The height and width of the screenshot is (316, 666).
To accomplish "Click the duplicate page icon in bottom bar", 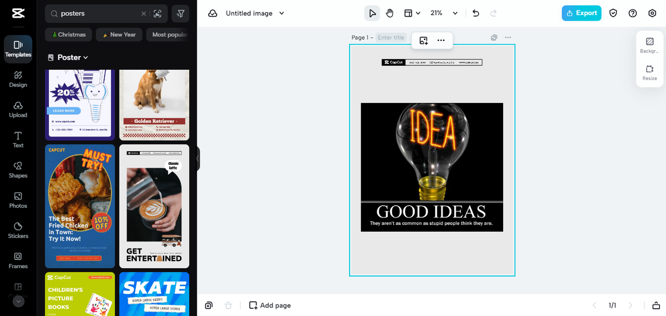I will (209, 305).
